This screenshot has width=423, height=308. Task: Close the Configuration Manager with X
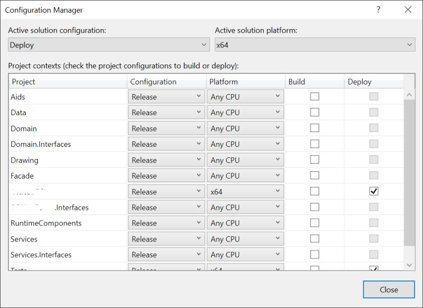point(408,10)
